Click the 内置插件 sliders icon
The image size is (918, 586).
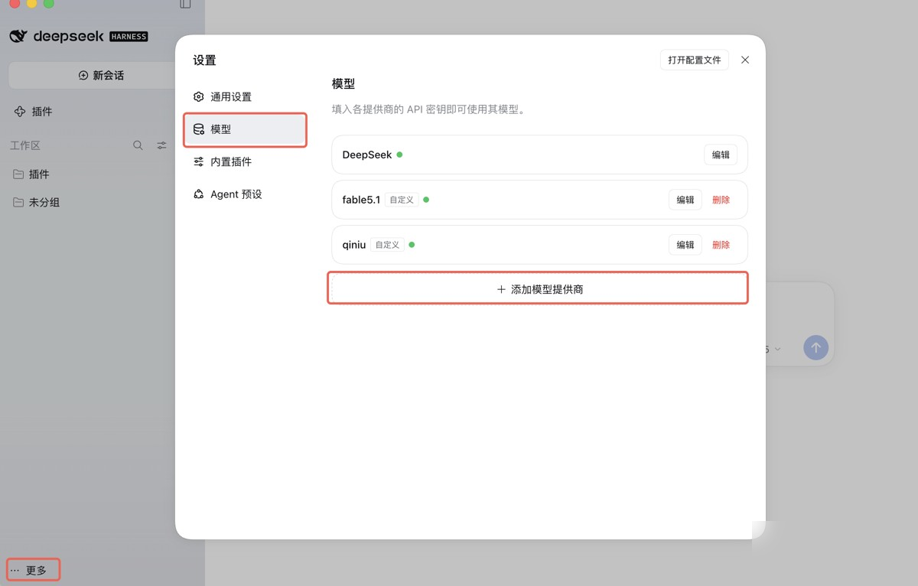click(x=199, y=162)
